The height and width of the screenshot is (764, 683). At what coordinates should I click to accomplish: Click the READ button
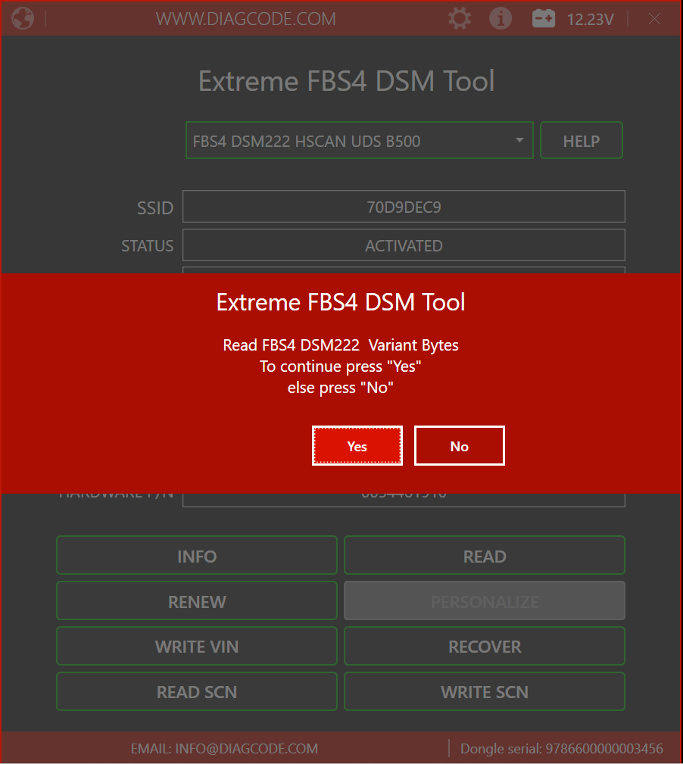click(x=485, y=556)
